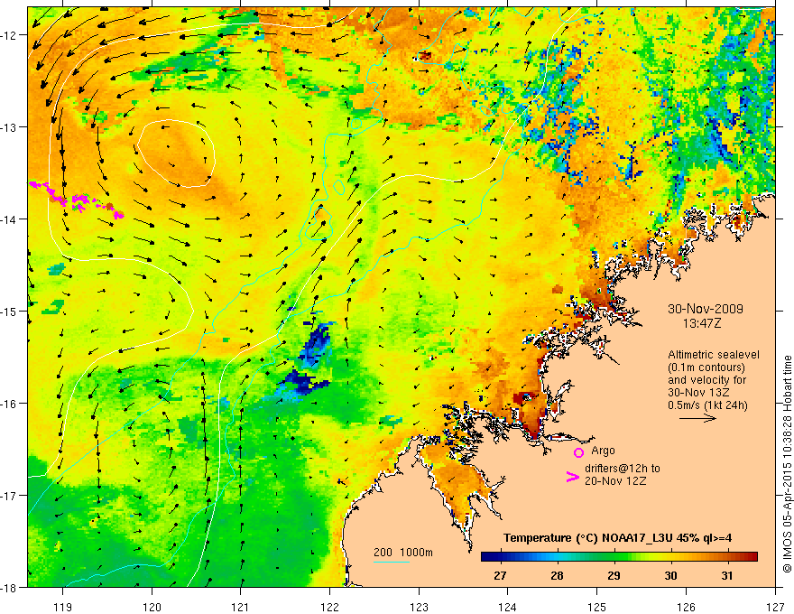Image resolution: width=794 pixels, height=614 pixels.
Task: Click the '30' colour bar tick label
Action: pos(670,576)
